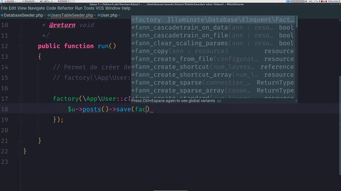Select fann_create_shortcut reference suggestion
The image size is (341, 191).
click(213, 67)
